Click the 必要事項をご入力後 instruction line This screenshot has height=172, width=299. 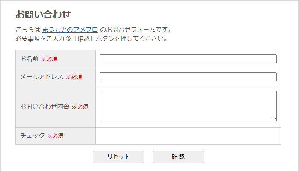pos(91,39)
